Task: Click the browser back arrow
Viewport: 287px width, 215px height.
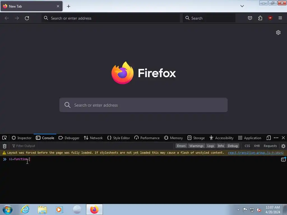Action: click(7, 18)
